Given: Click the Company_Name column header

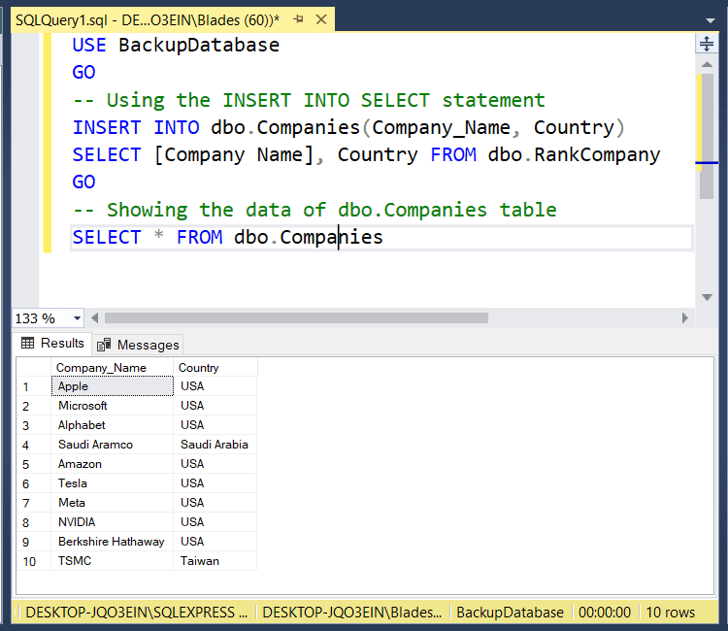Looking at the screenshot, I should [112, 368].
